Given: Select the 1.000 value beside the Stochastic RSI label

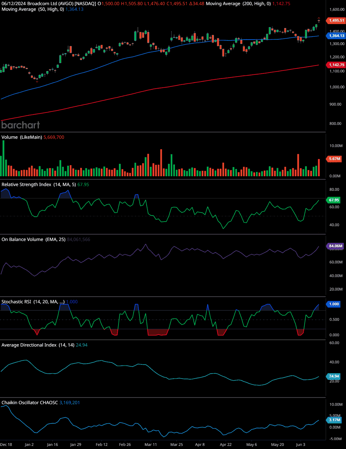Looking at the screenshot, I should 72,302.
